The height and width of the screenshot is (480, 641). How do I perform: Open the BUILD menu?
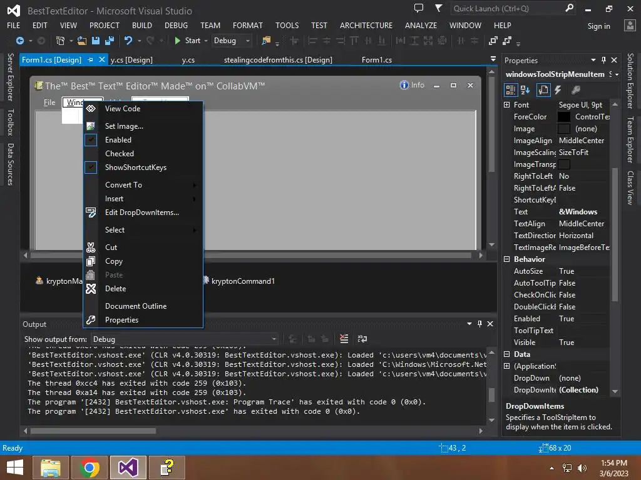click(x=142, y=25)
